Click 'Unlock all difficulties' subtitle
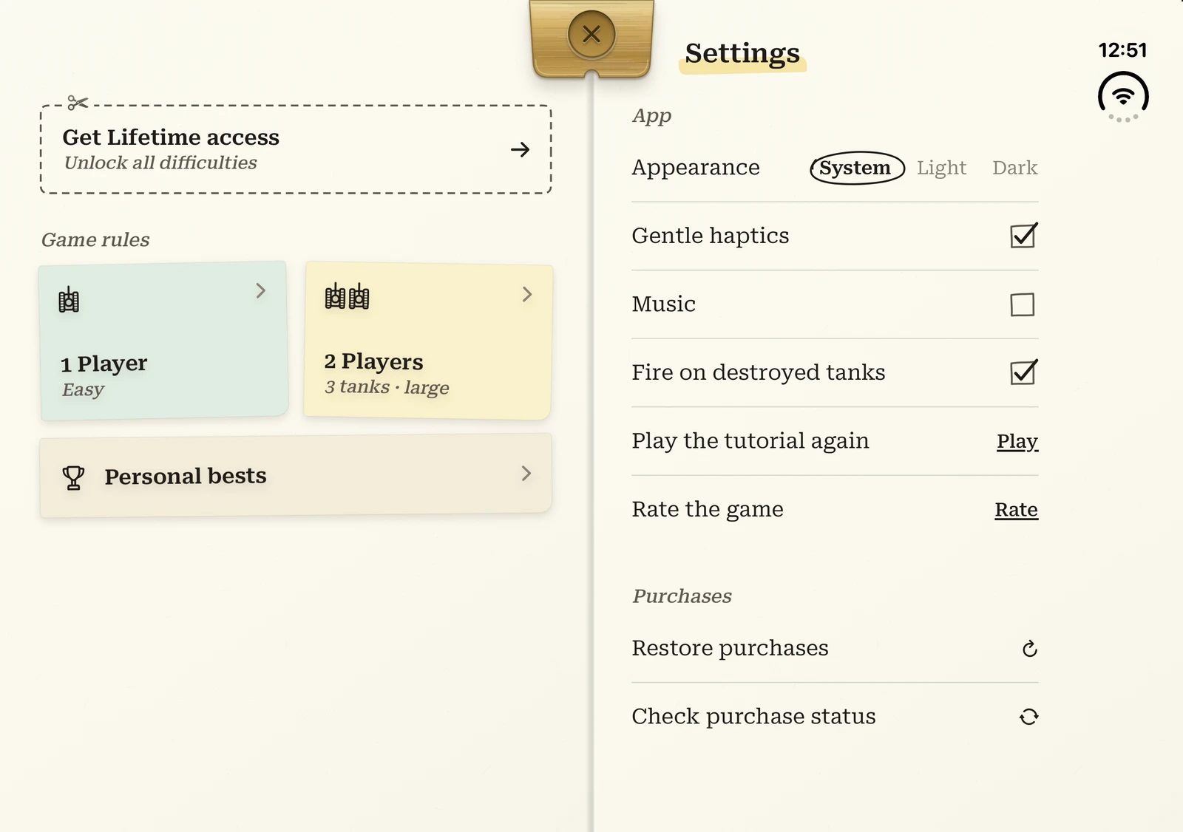1183x832 pixels. 160,163
